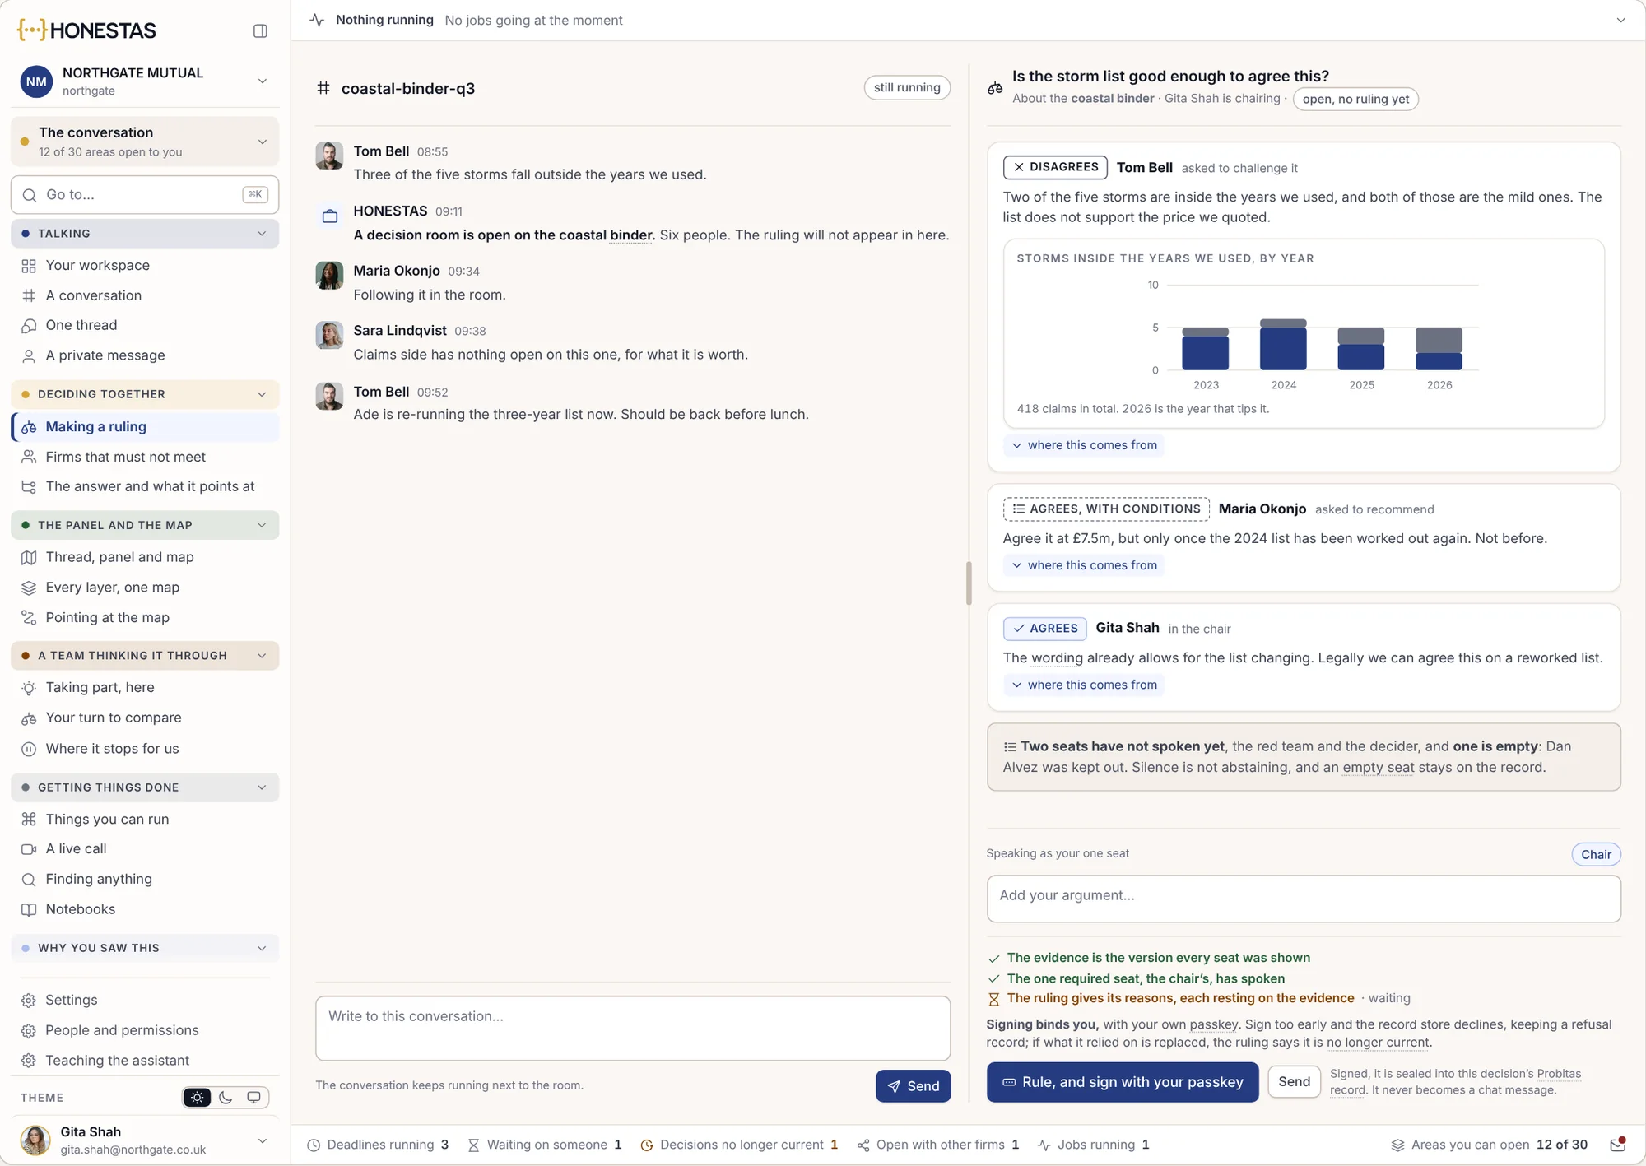Image resolution: width=1646 pixels, height=1166 pixels.
Task: Click the search icon in the Go to field
Action: coord(30,195)
